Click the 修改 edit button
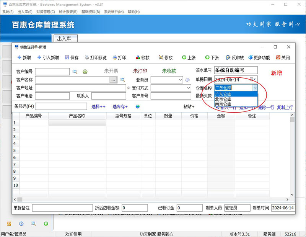Image resolution: width=306 pixels, height=237 pixels. pos(166,57)
